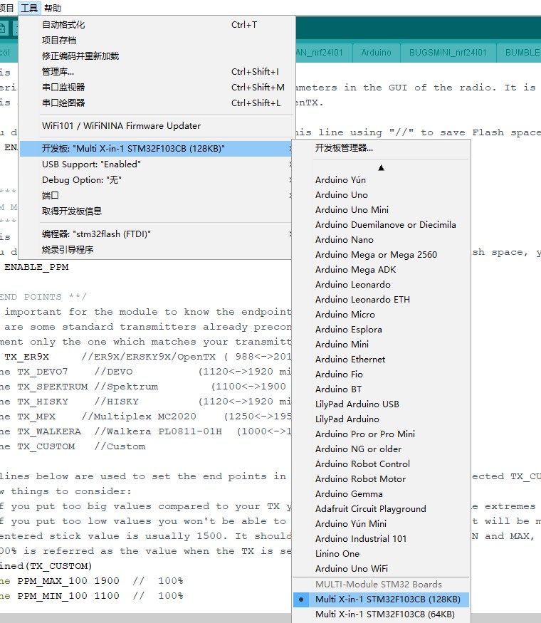This screenshot has width=541, height=623.
Task: Click 取得开发板信息 (Get Board Info)
Action: coord(157,211)
